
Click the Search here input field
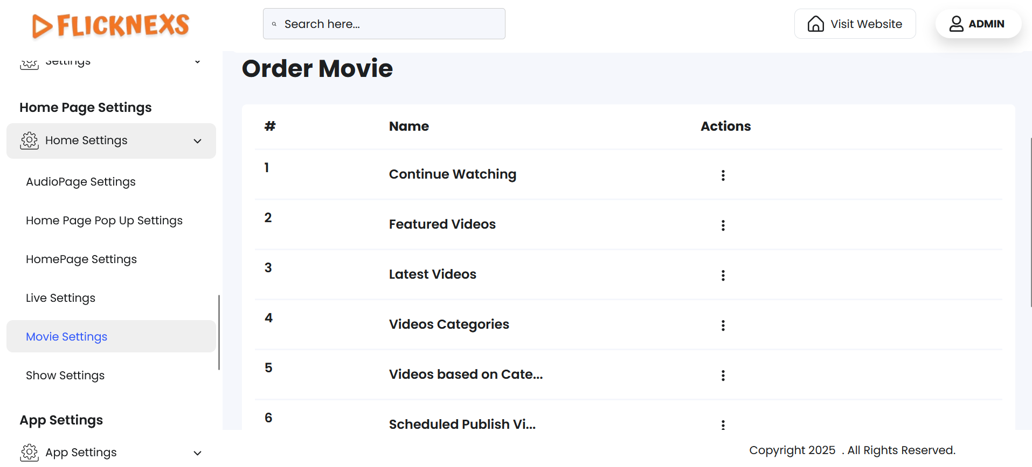[384, 24]
